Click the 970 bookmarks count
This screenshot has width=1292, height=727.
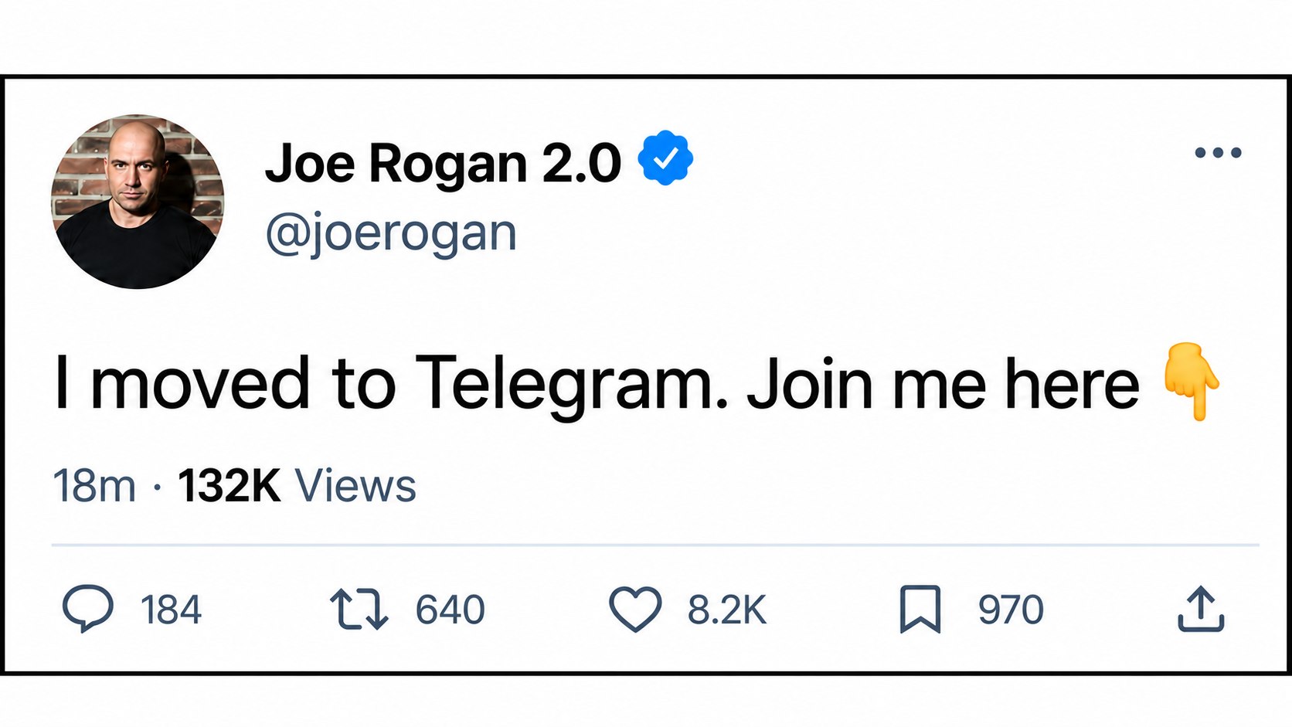[x=1011, y=610]
